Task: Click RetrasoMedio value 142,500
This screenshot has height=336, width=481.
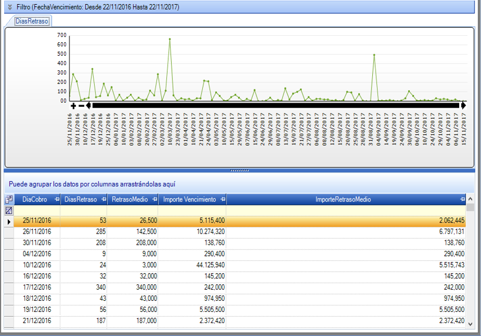Action: pos(146,232)
